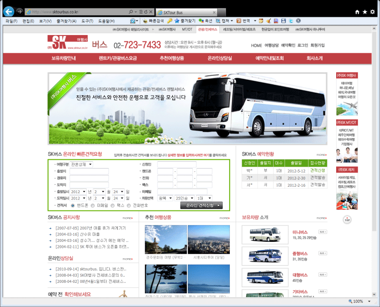Click the TOP circle icon

(347, 220)
